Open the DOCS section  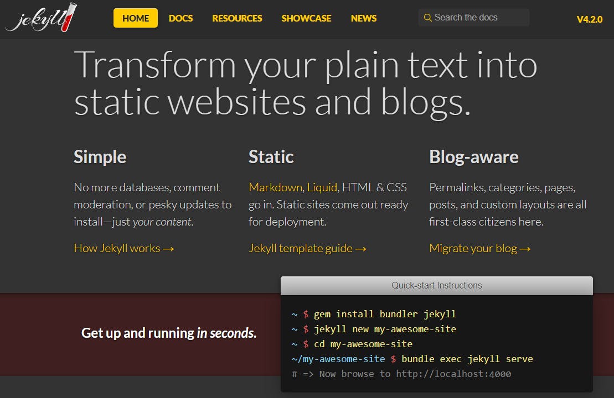[x=180, y=18]
